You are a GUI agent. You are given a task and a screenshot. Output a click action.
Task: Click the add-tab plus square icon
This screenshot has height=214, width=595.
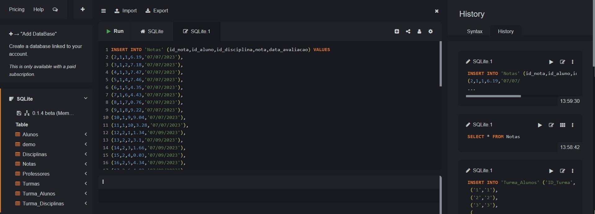click(397, 31)
